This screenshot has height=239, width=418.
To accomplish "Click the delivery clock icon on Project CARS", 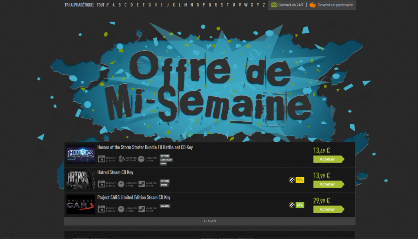I will pyautogui.click(x=122, y=209).
